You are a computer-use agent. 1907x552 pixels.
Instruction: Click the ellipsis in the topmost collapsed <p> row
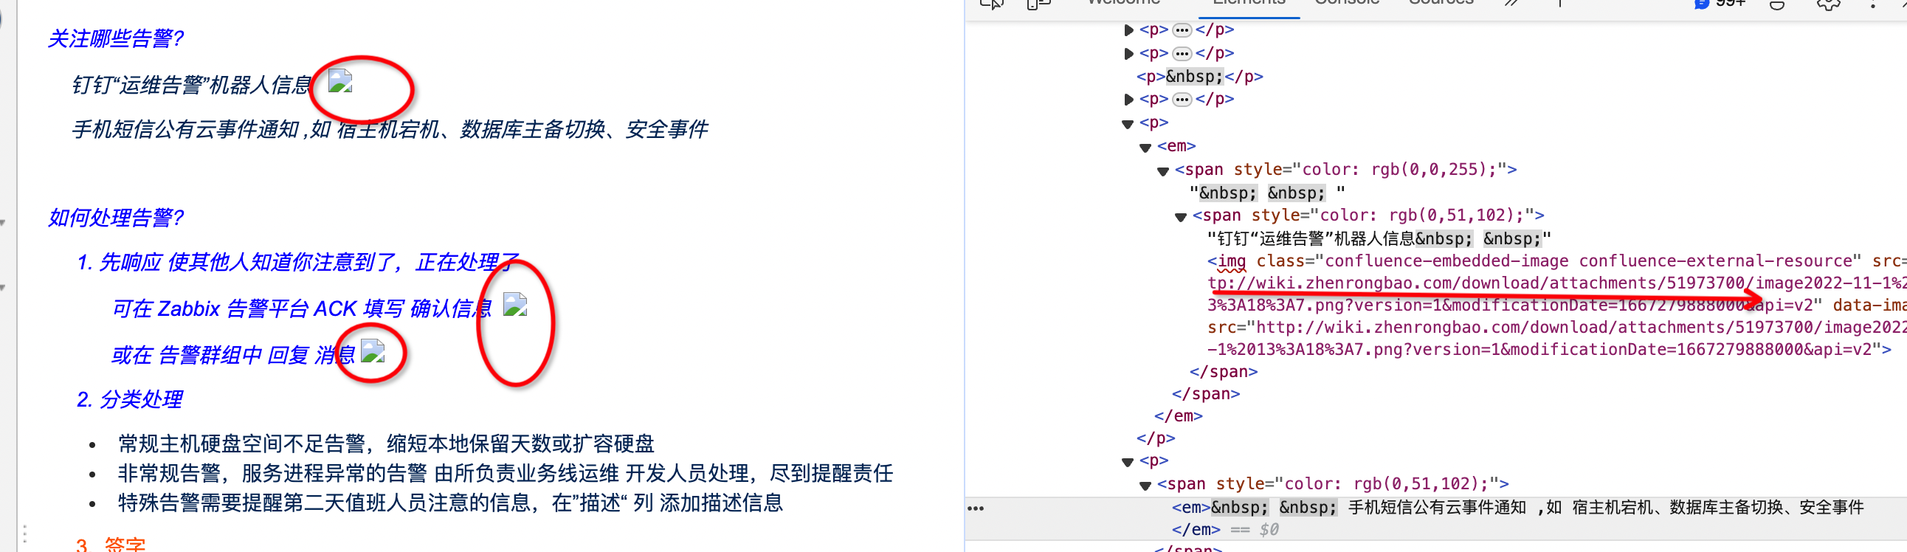coord(1182,30)
